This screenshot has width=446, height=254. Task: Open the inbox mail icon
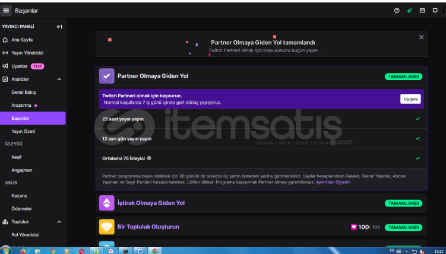pyautogui.click(x=422, y=11)
